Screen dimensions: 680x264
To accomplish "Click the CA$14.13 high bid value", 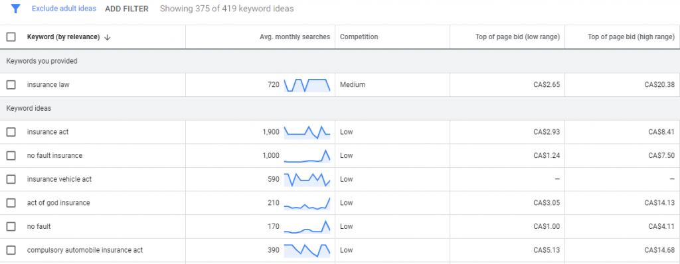I will click(659, 202).
